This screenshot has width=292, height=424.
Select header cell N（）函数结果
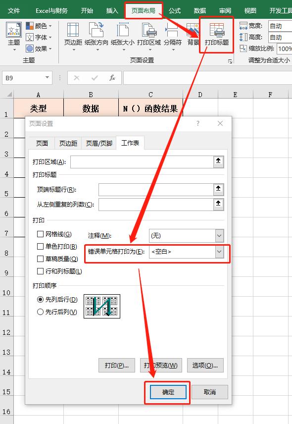click(150, 108)
